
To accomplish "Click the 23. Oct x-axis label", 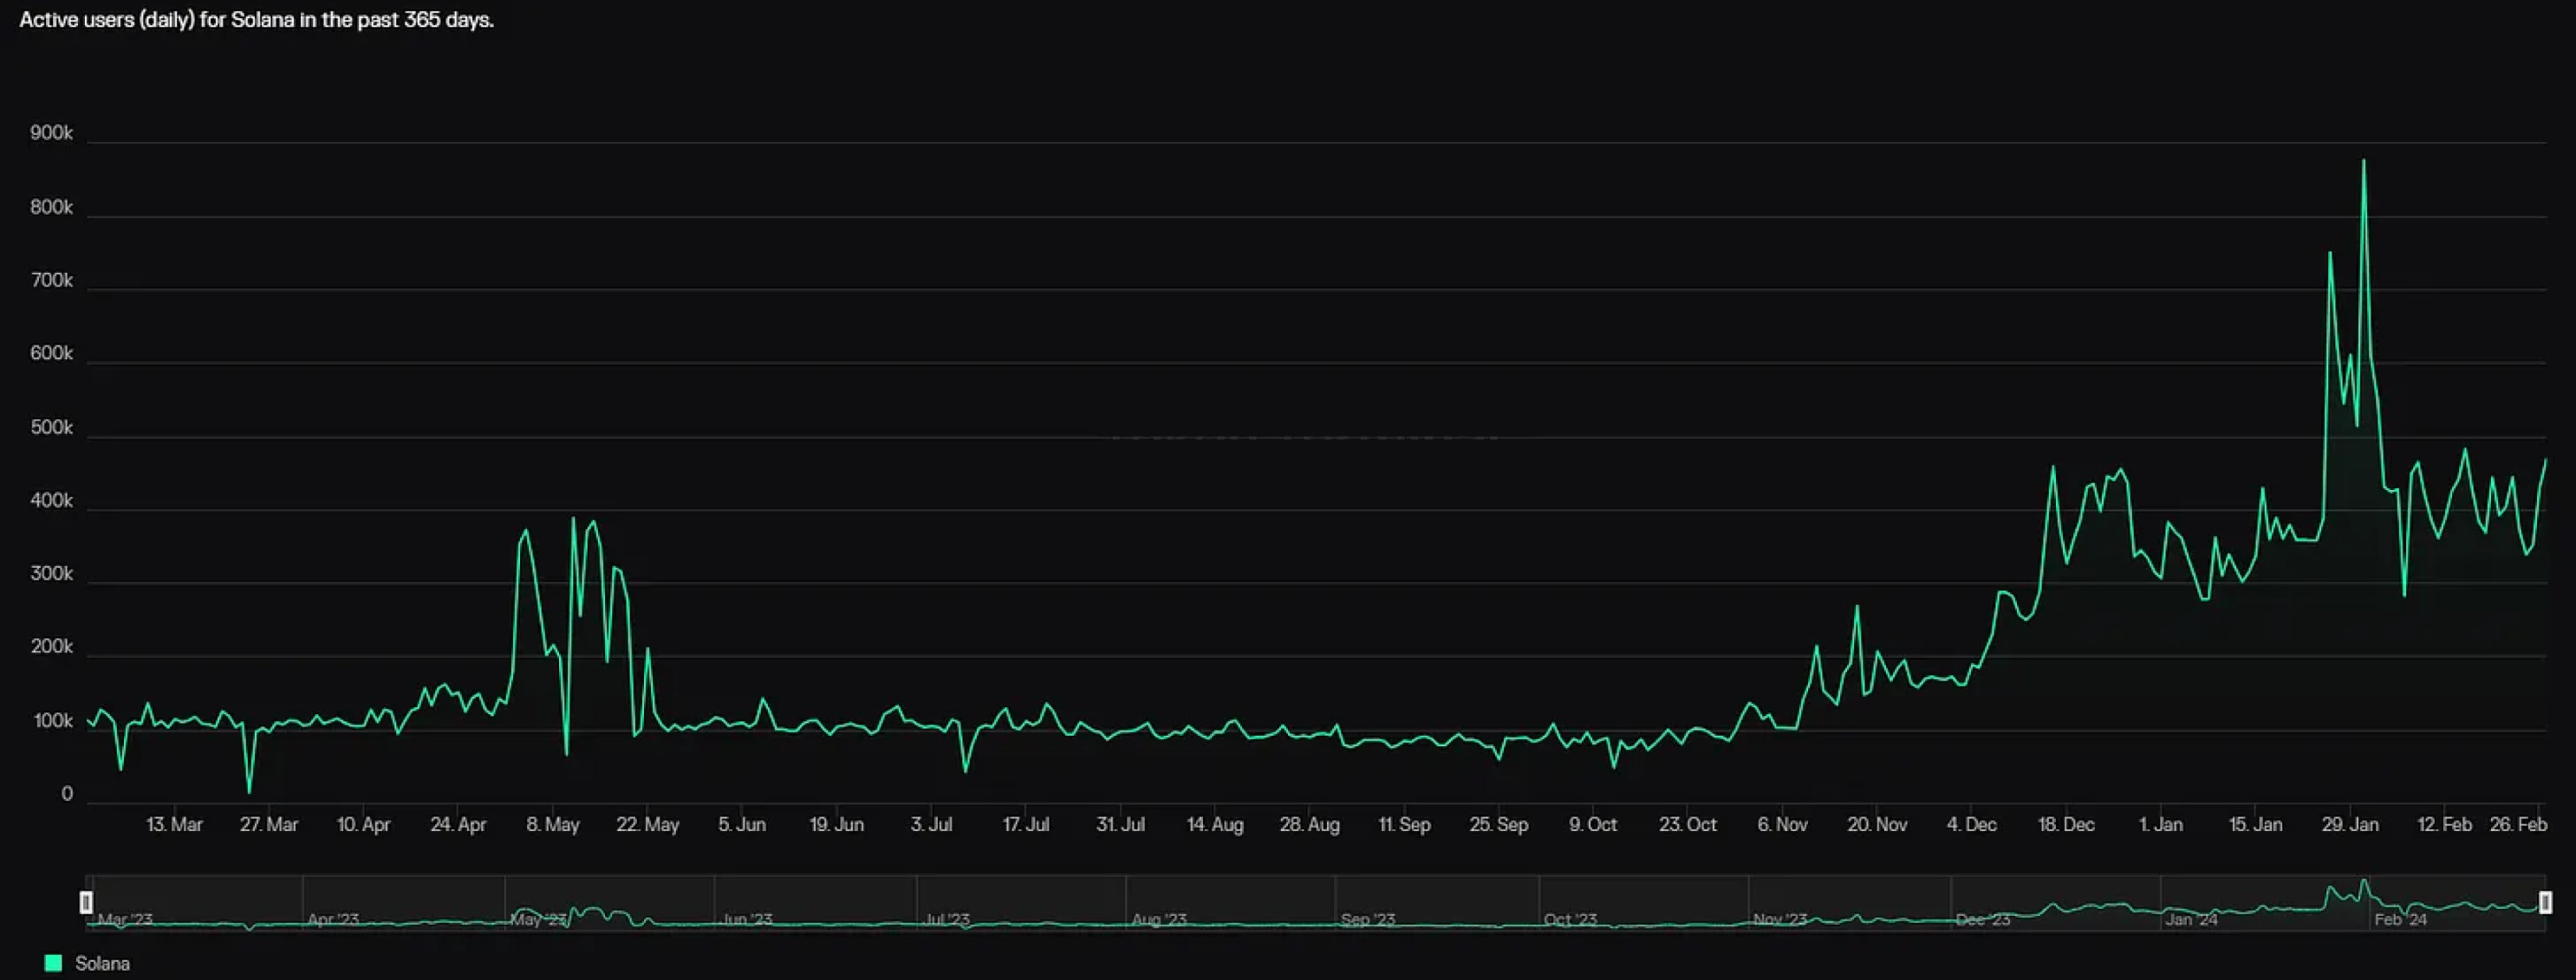I will click(1688, 825).
